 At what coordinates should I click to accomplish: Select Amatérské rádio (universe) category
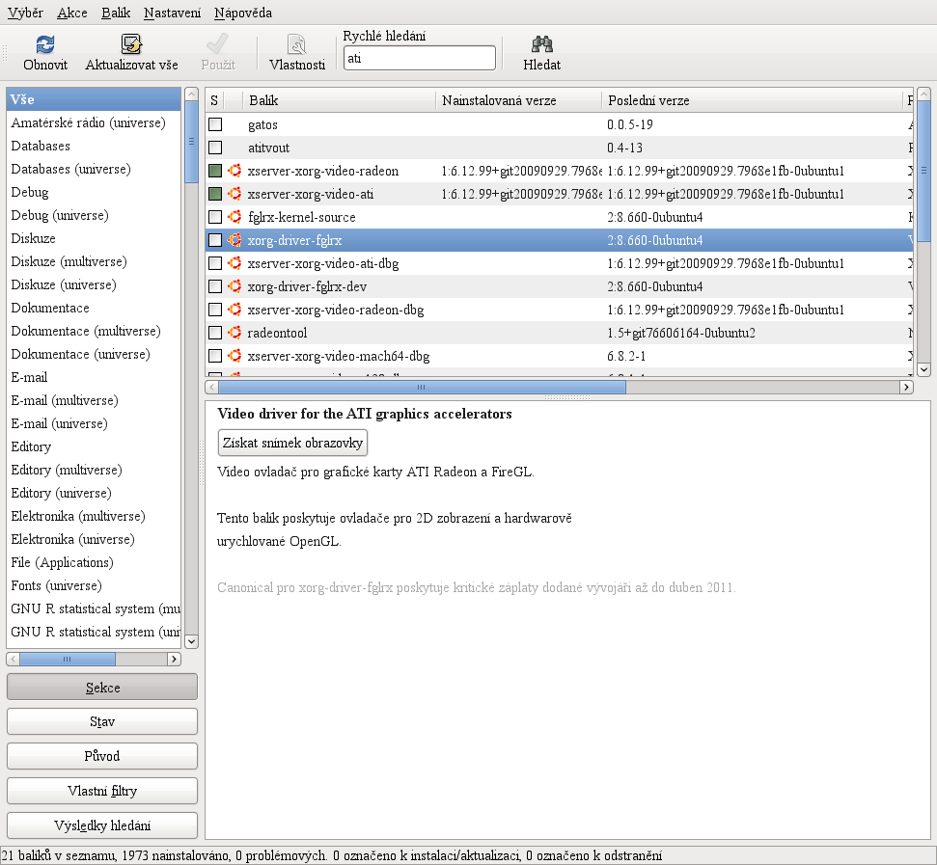point(94,122)
